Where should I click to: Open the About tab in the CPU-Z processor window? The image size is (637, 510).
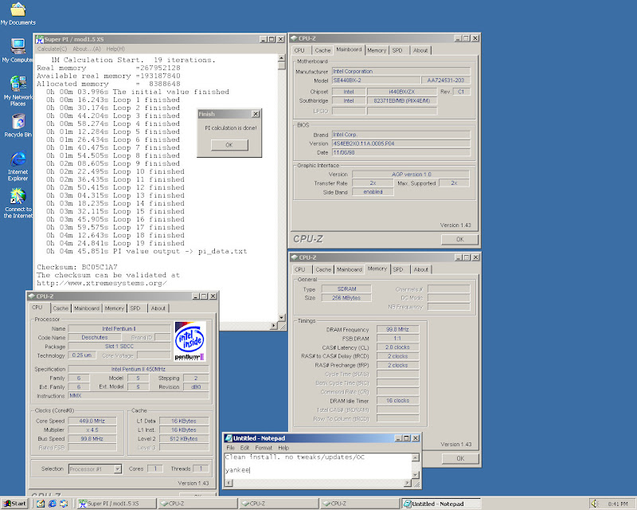coord(158,308)
